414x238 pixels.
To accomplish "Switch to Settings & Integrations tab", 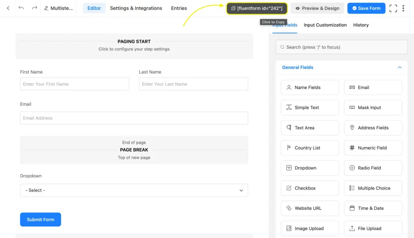I will (136, 8).
